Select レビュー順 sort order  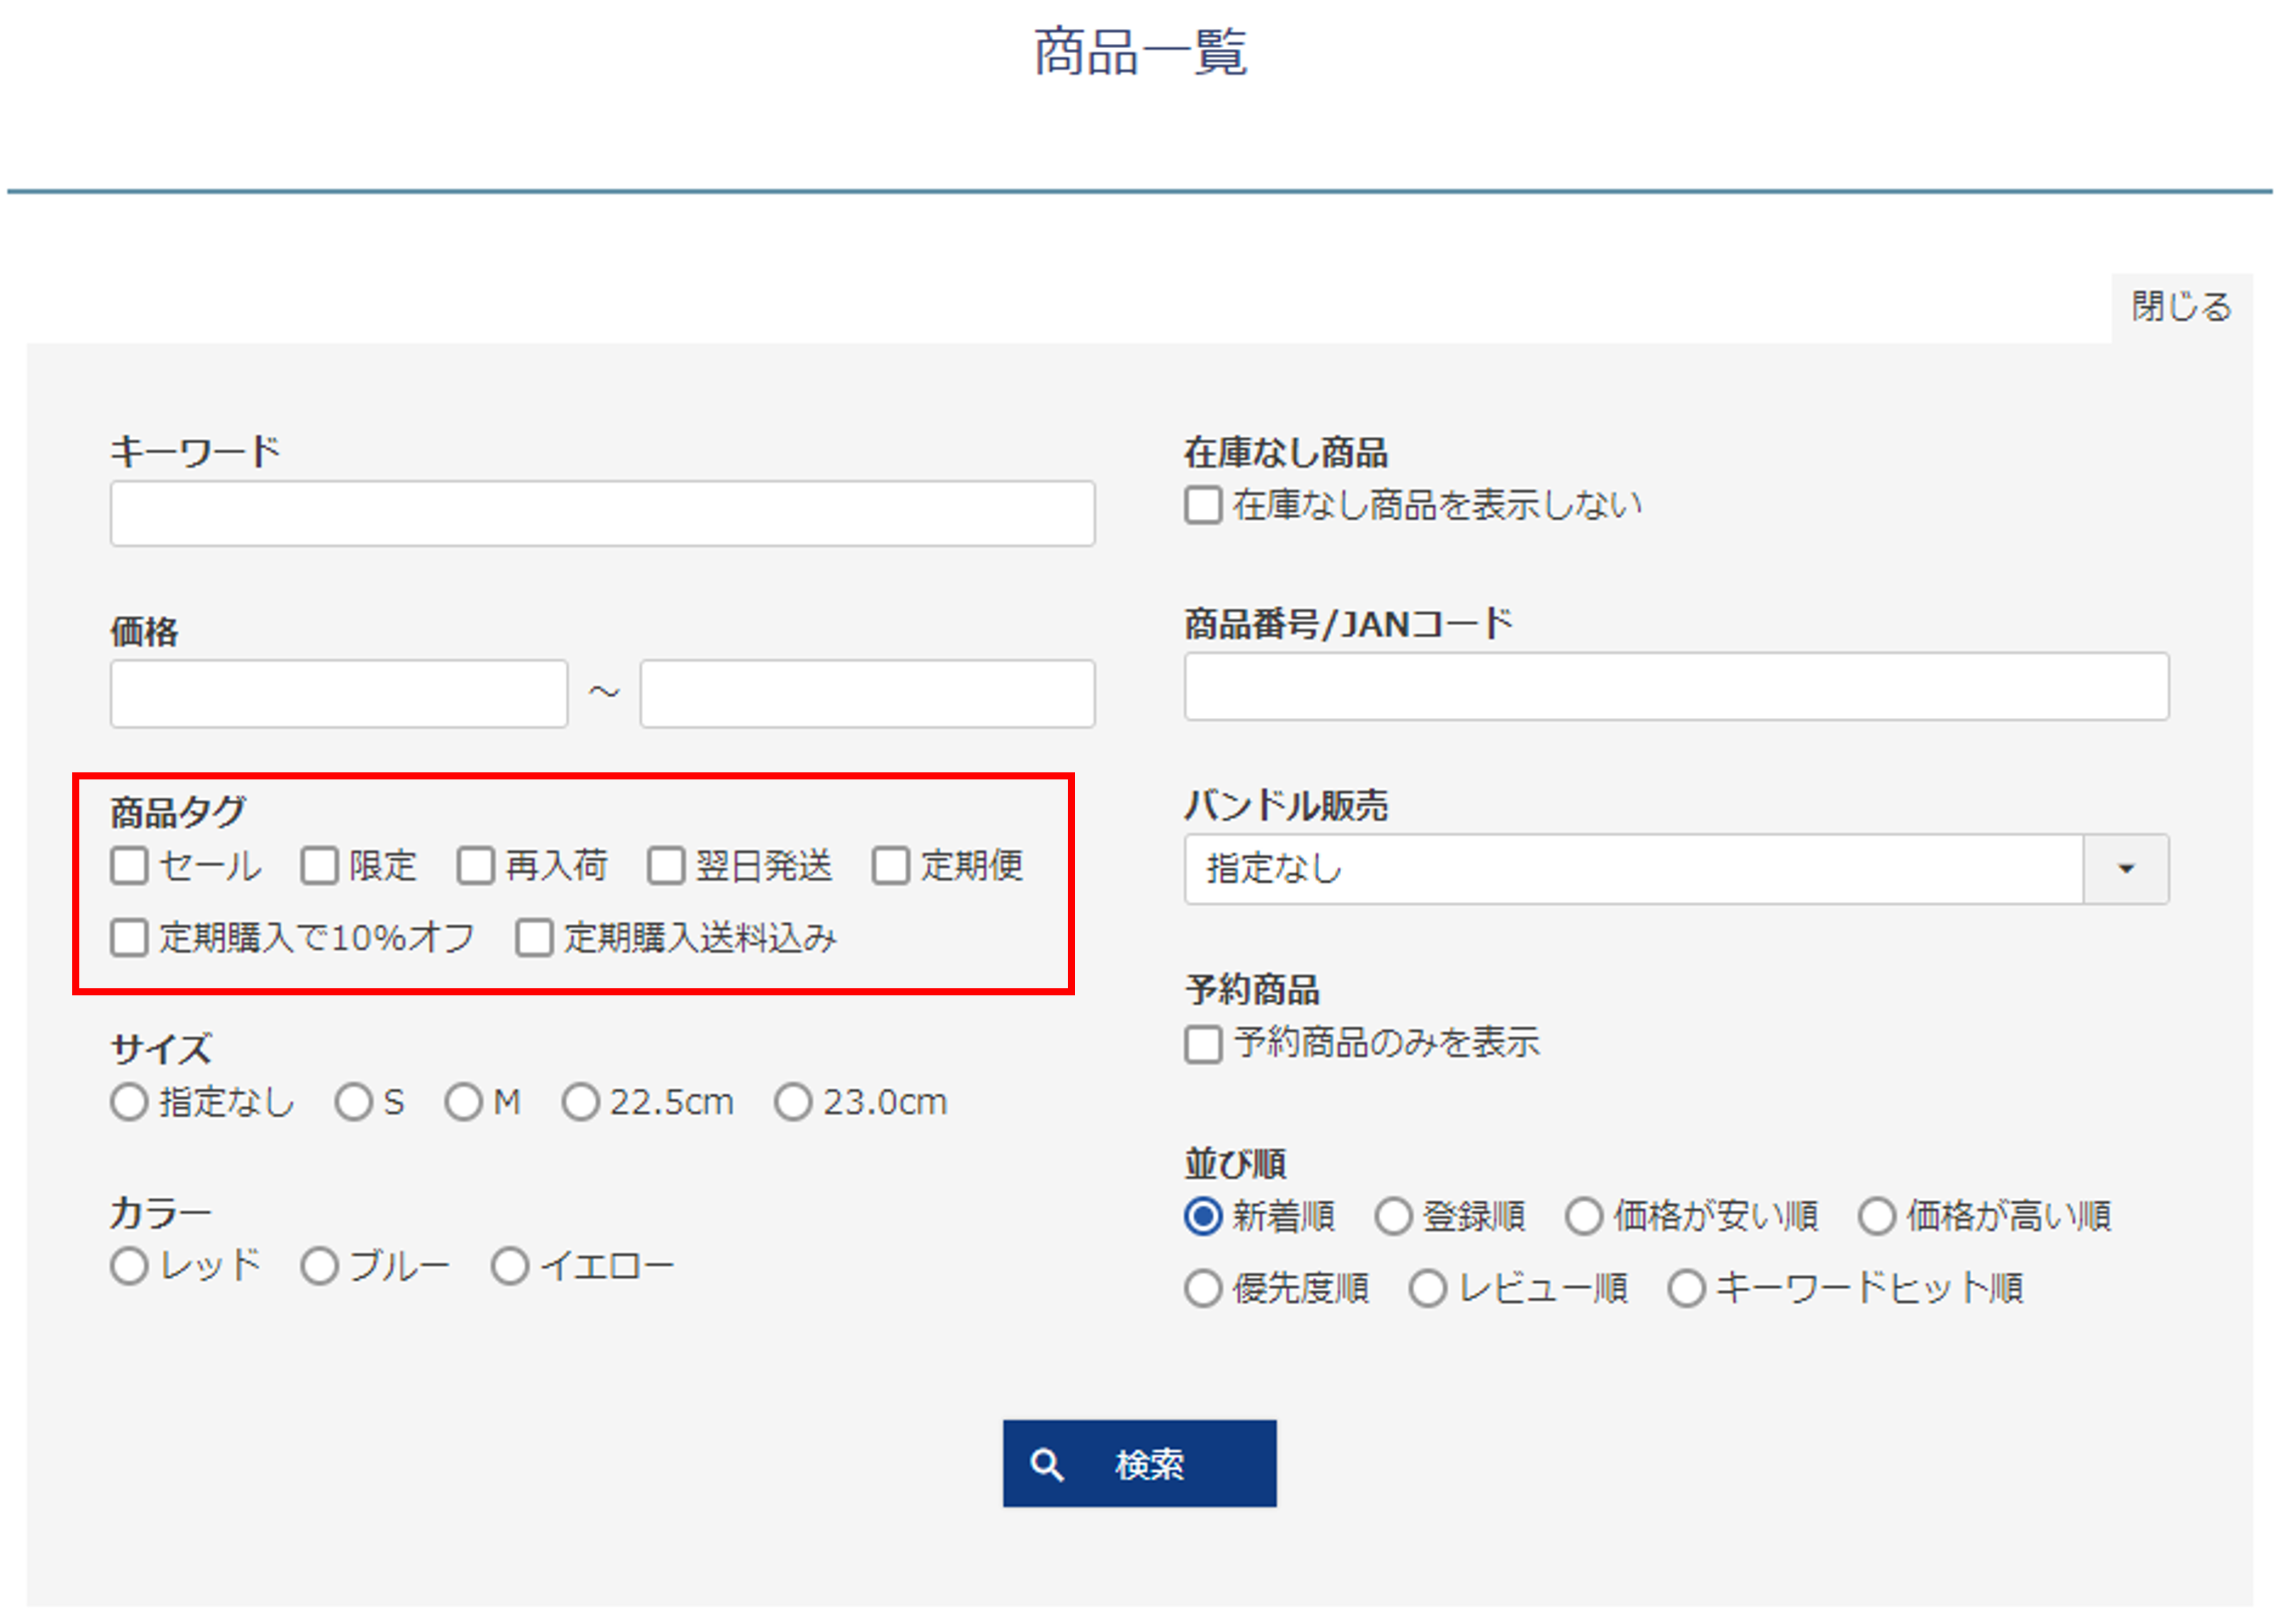coord(1428,1288)
